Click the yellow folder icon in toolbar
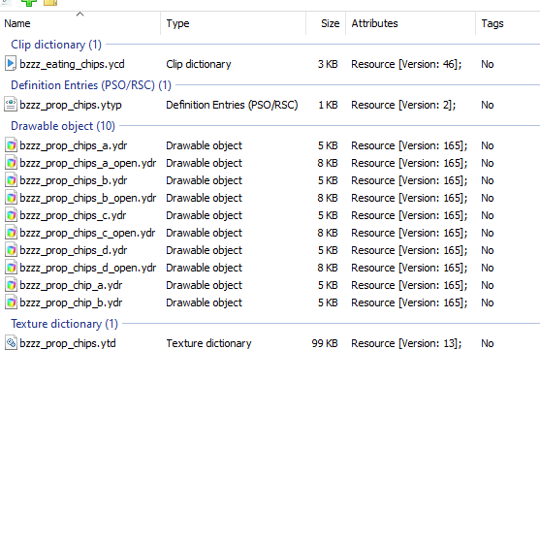540x541 pixels. (50, 3)
